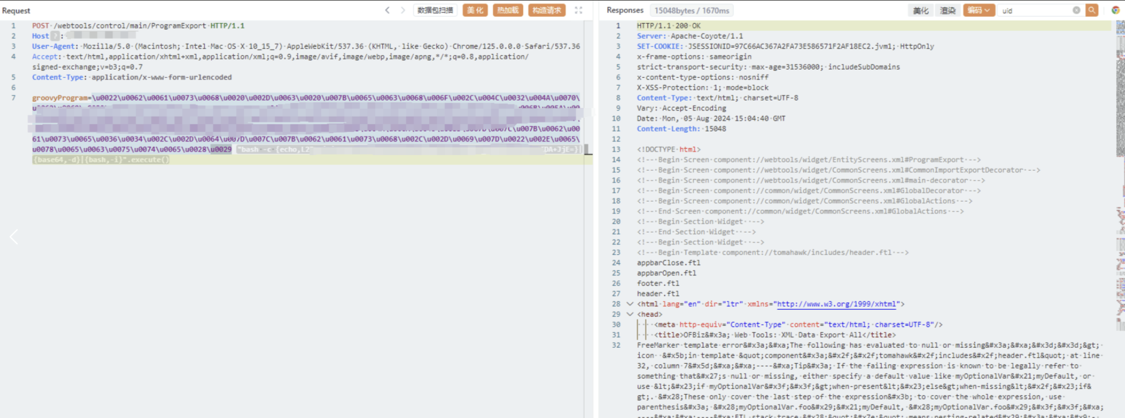Expand request panel to fullscreen

click(578, 10)
